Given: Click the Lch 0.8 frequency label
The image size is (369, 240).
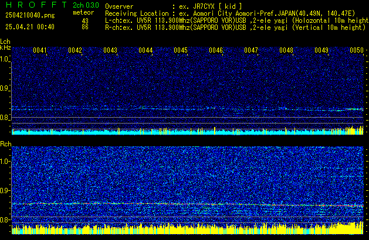Looking at the screenshot, I should click(4, 118).
